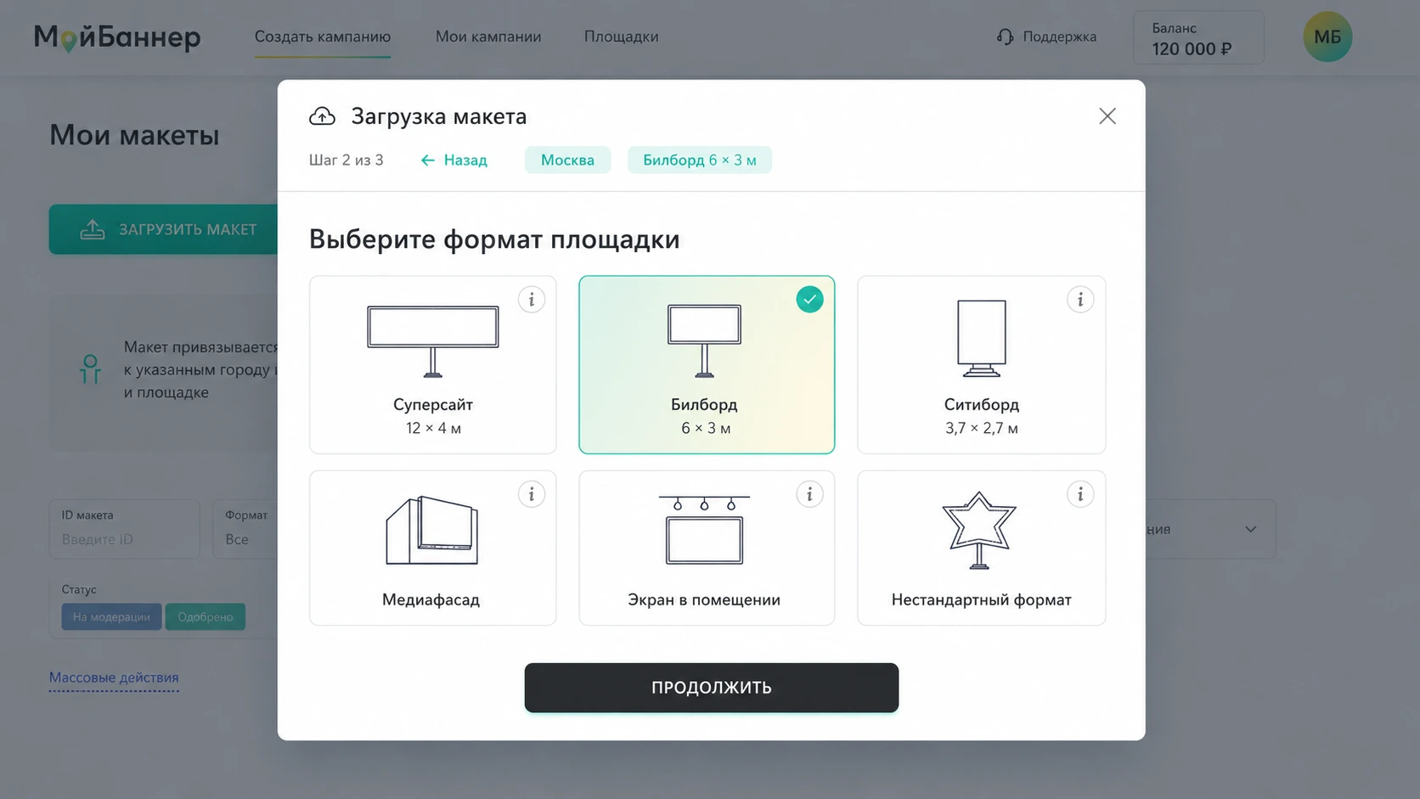Screen dimensions: 1420x799
Task: Click the Билборд sign illustration
Action: (x=704, y=340)
